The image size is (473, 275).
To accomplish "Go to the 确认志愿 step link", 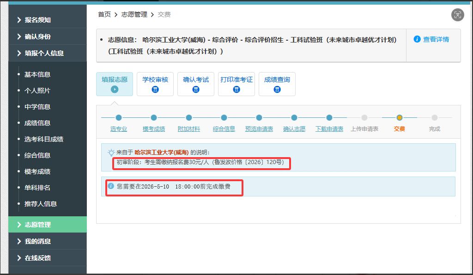I will coord(294,129).
